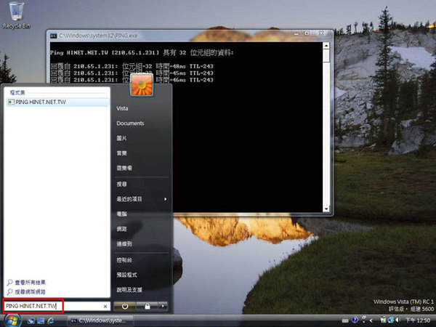
Task: Click the console vertical scrollbar thumb
Action: (x=326, y=56)
